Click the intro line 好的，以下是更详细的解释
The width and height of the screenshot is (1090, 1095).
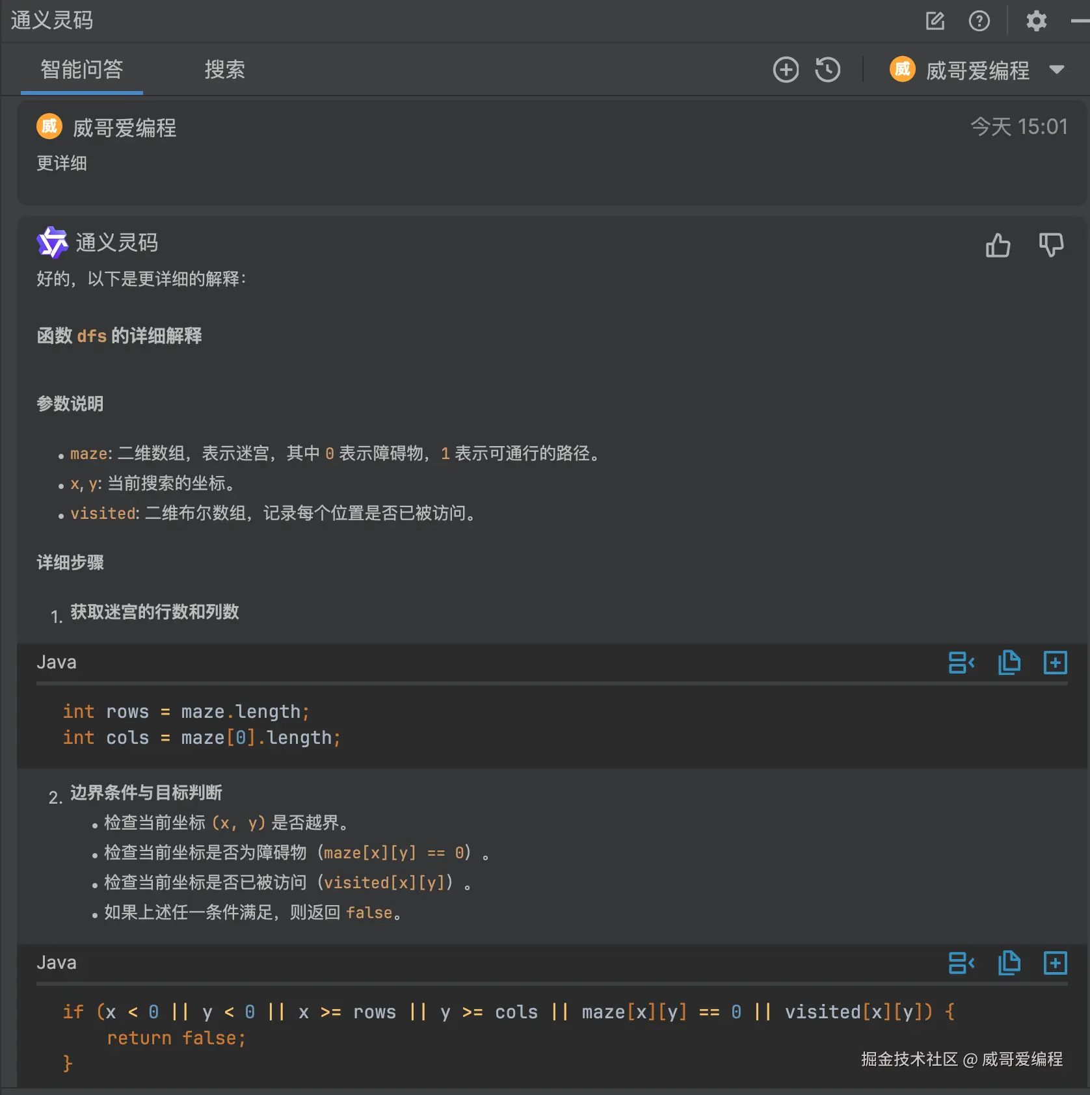point(141,279)
